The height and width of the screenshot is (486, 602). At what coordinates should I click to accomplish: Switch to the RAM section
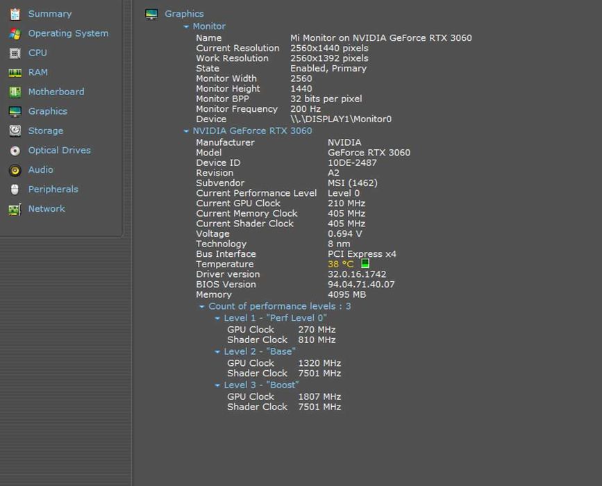click(38, 72)
